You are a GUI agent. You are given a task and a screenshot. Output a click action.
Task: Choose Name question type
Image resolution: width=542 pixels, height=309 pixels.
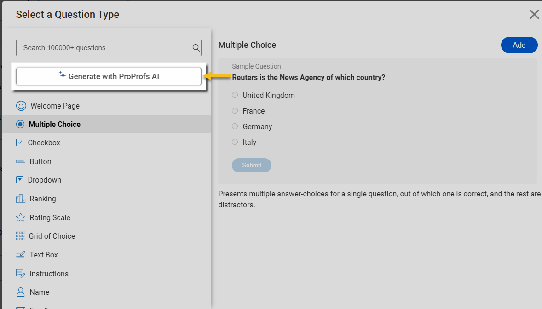pos(107,292)
